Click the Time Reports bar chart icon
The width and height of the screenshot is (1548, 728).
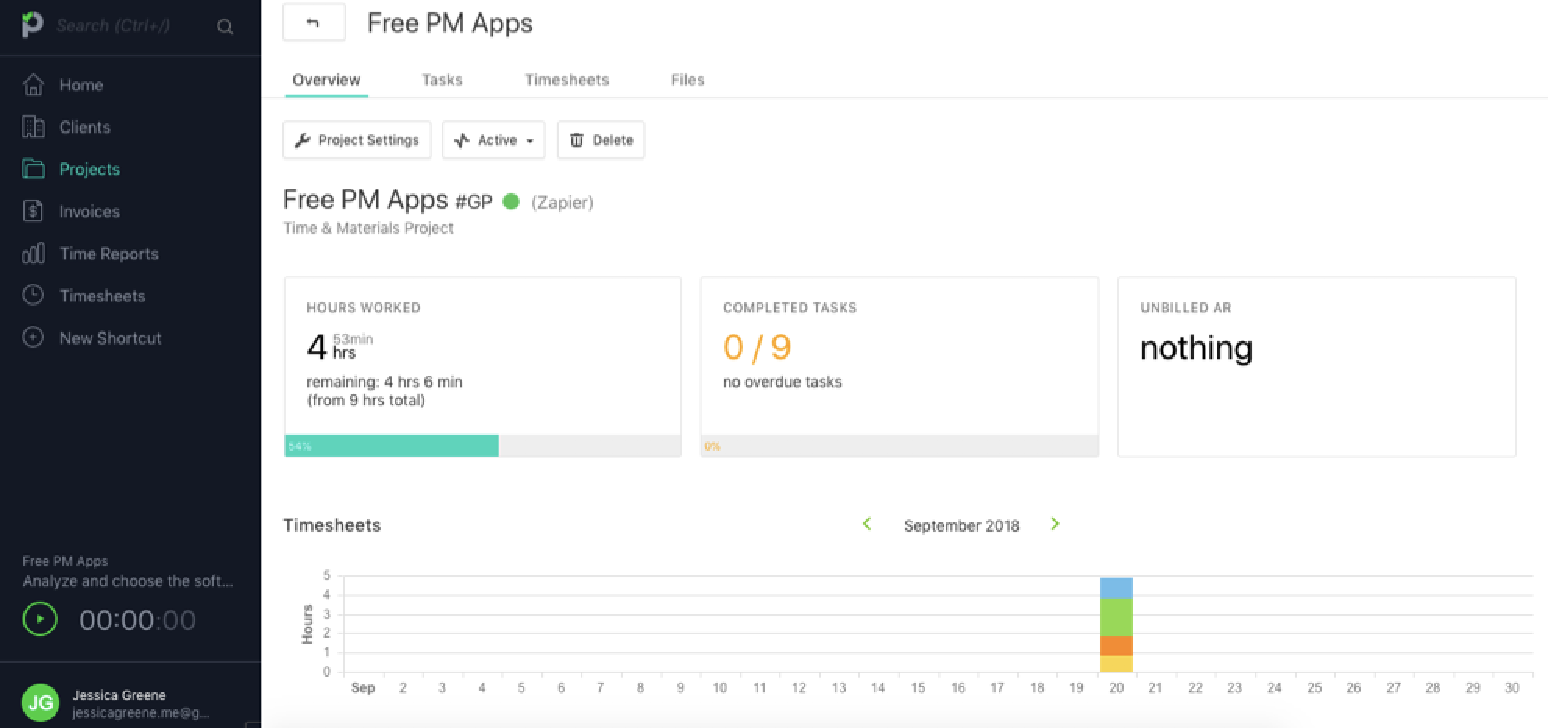[x=33, y=253]
